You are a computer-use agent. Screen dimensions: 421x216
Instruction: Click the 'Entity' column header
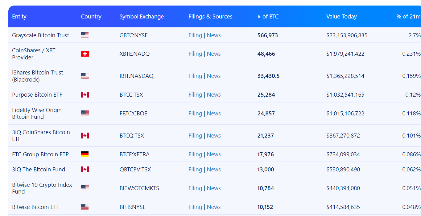point(19,17)
